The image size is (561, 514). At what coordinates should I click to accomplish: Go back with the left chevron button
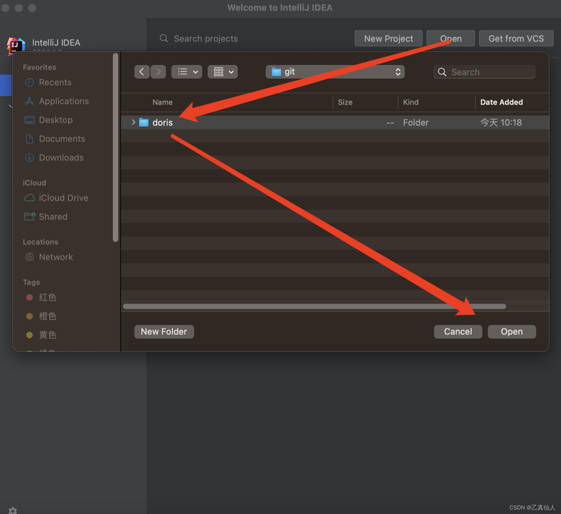coord(142,72)
